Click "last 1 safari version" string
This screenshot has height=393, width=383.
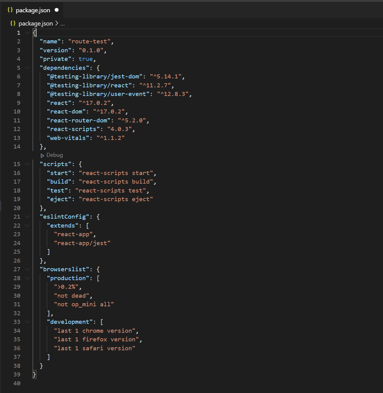tap(94, 348)
